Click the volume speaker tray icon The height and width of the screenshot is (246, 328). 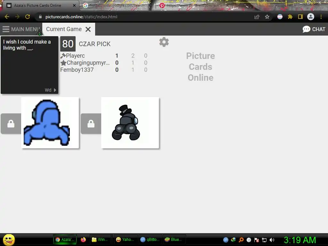(272, 240)
